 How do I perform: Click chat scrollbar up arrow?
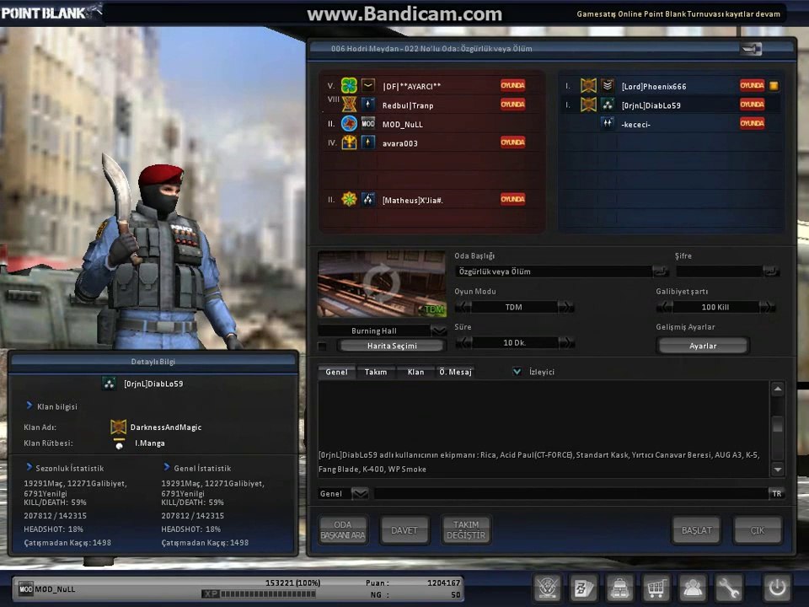pos(778,389)
